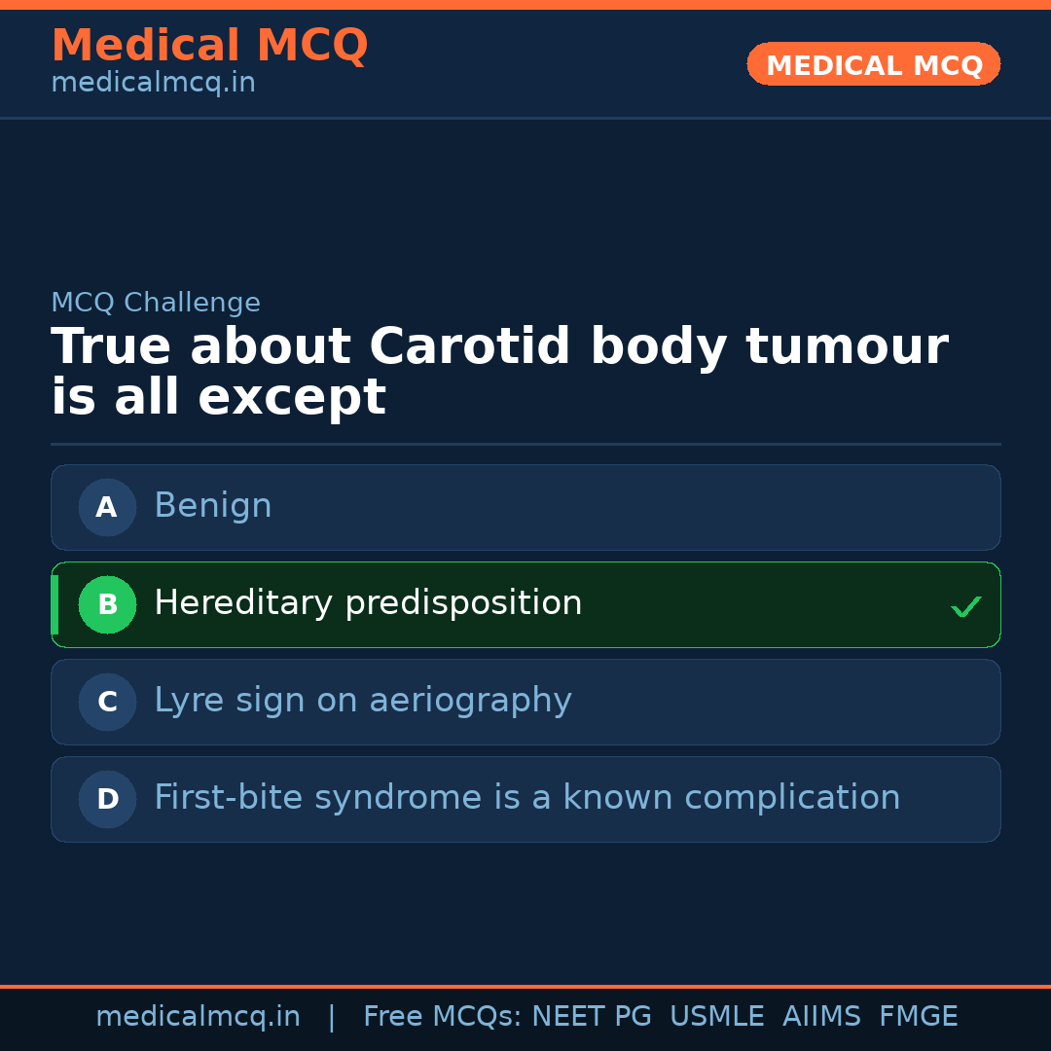Choose 'First-bite syndrome is a known complication'

tap(526, 798)
